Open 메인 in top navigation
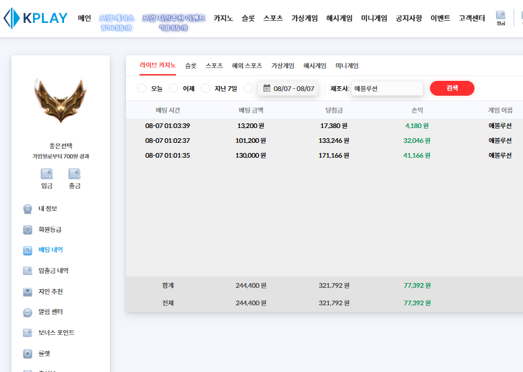The height and width of the screenshot is (372, 523). 84,18
